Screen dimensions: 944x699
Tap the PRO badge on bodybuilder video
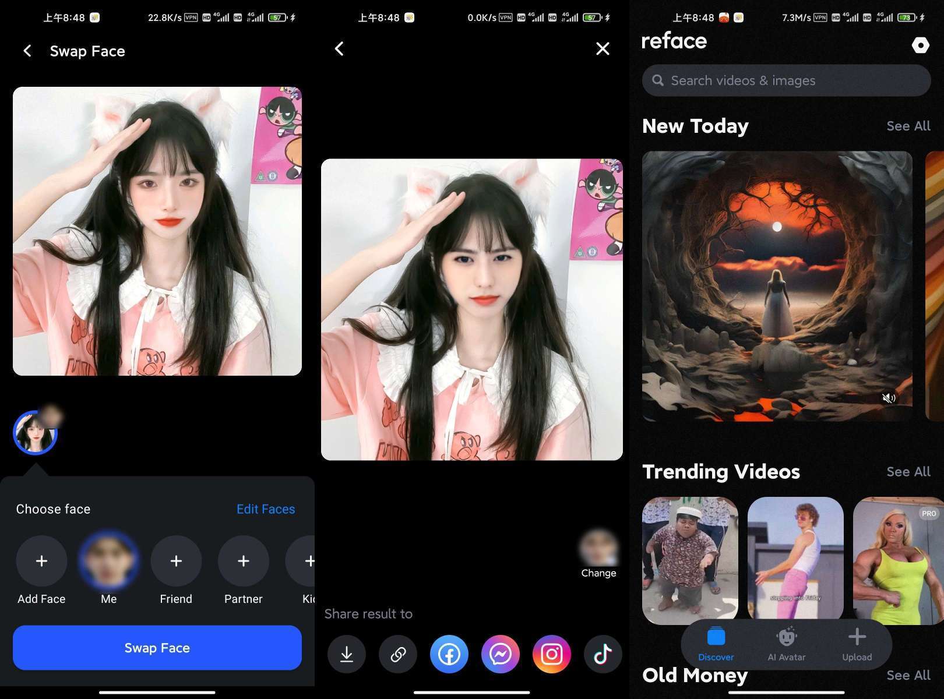tap(929, 513)
